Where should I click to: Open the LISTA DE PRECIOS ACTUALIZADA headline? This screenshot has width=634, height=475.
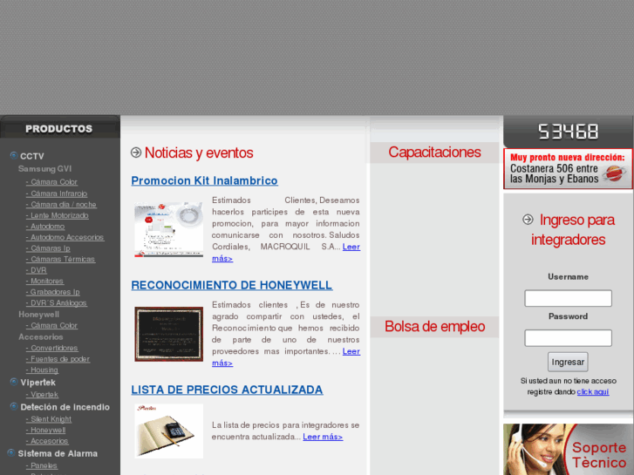coord(227,390)
